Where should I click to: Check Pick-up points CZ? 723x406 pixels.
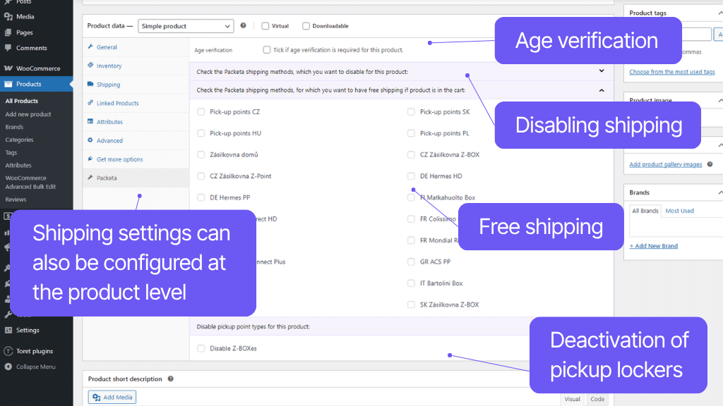pos(201,112)
